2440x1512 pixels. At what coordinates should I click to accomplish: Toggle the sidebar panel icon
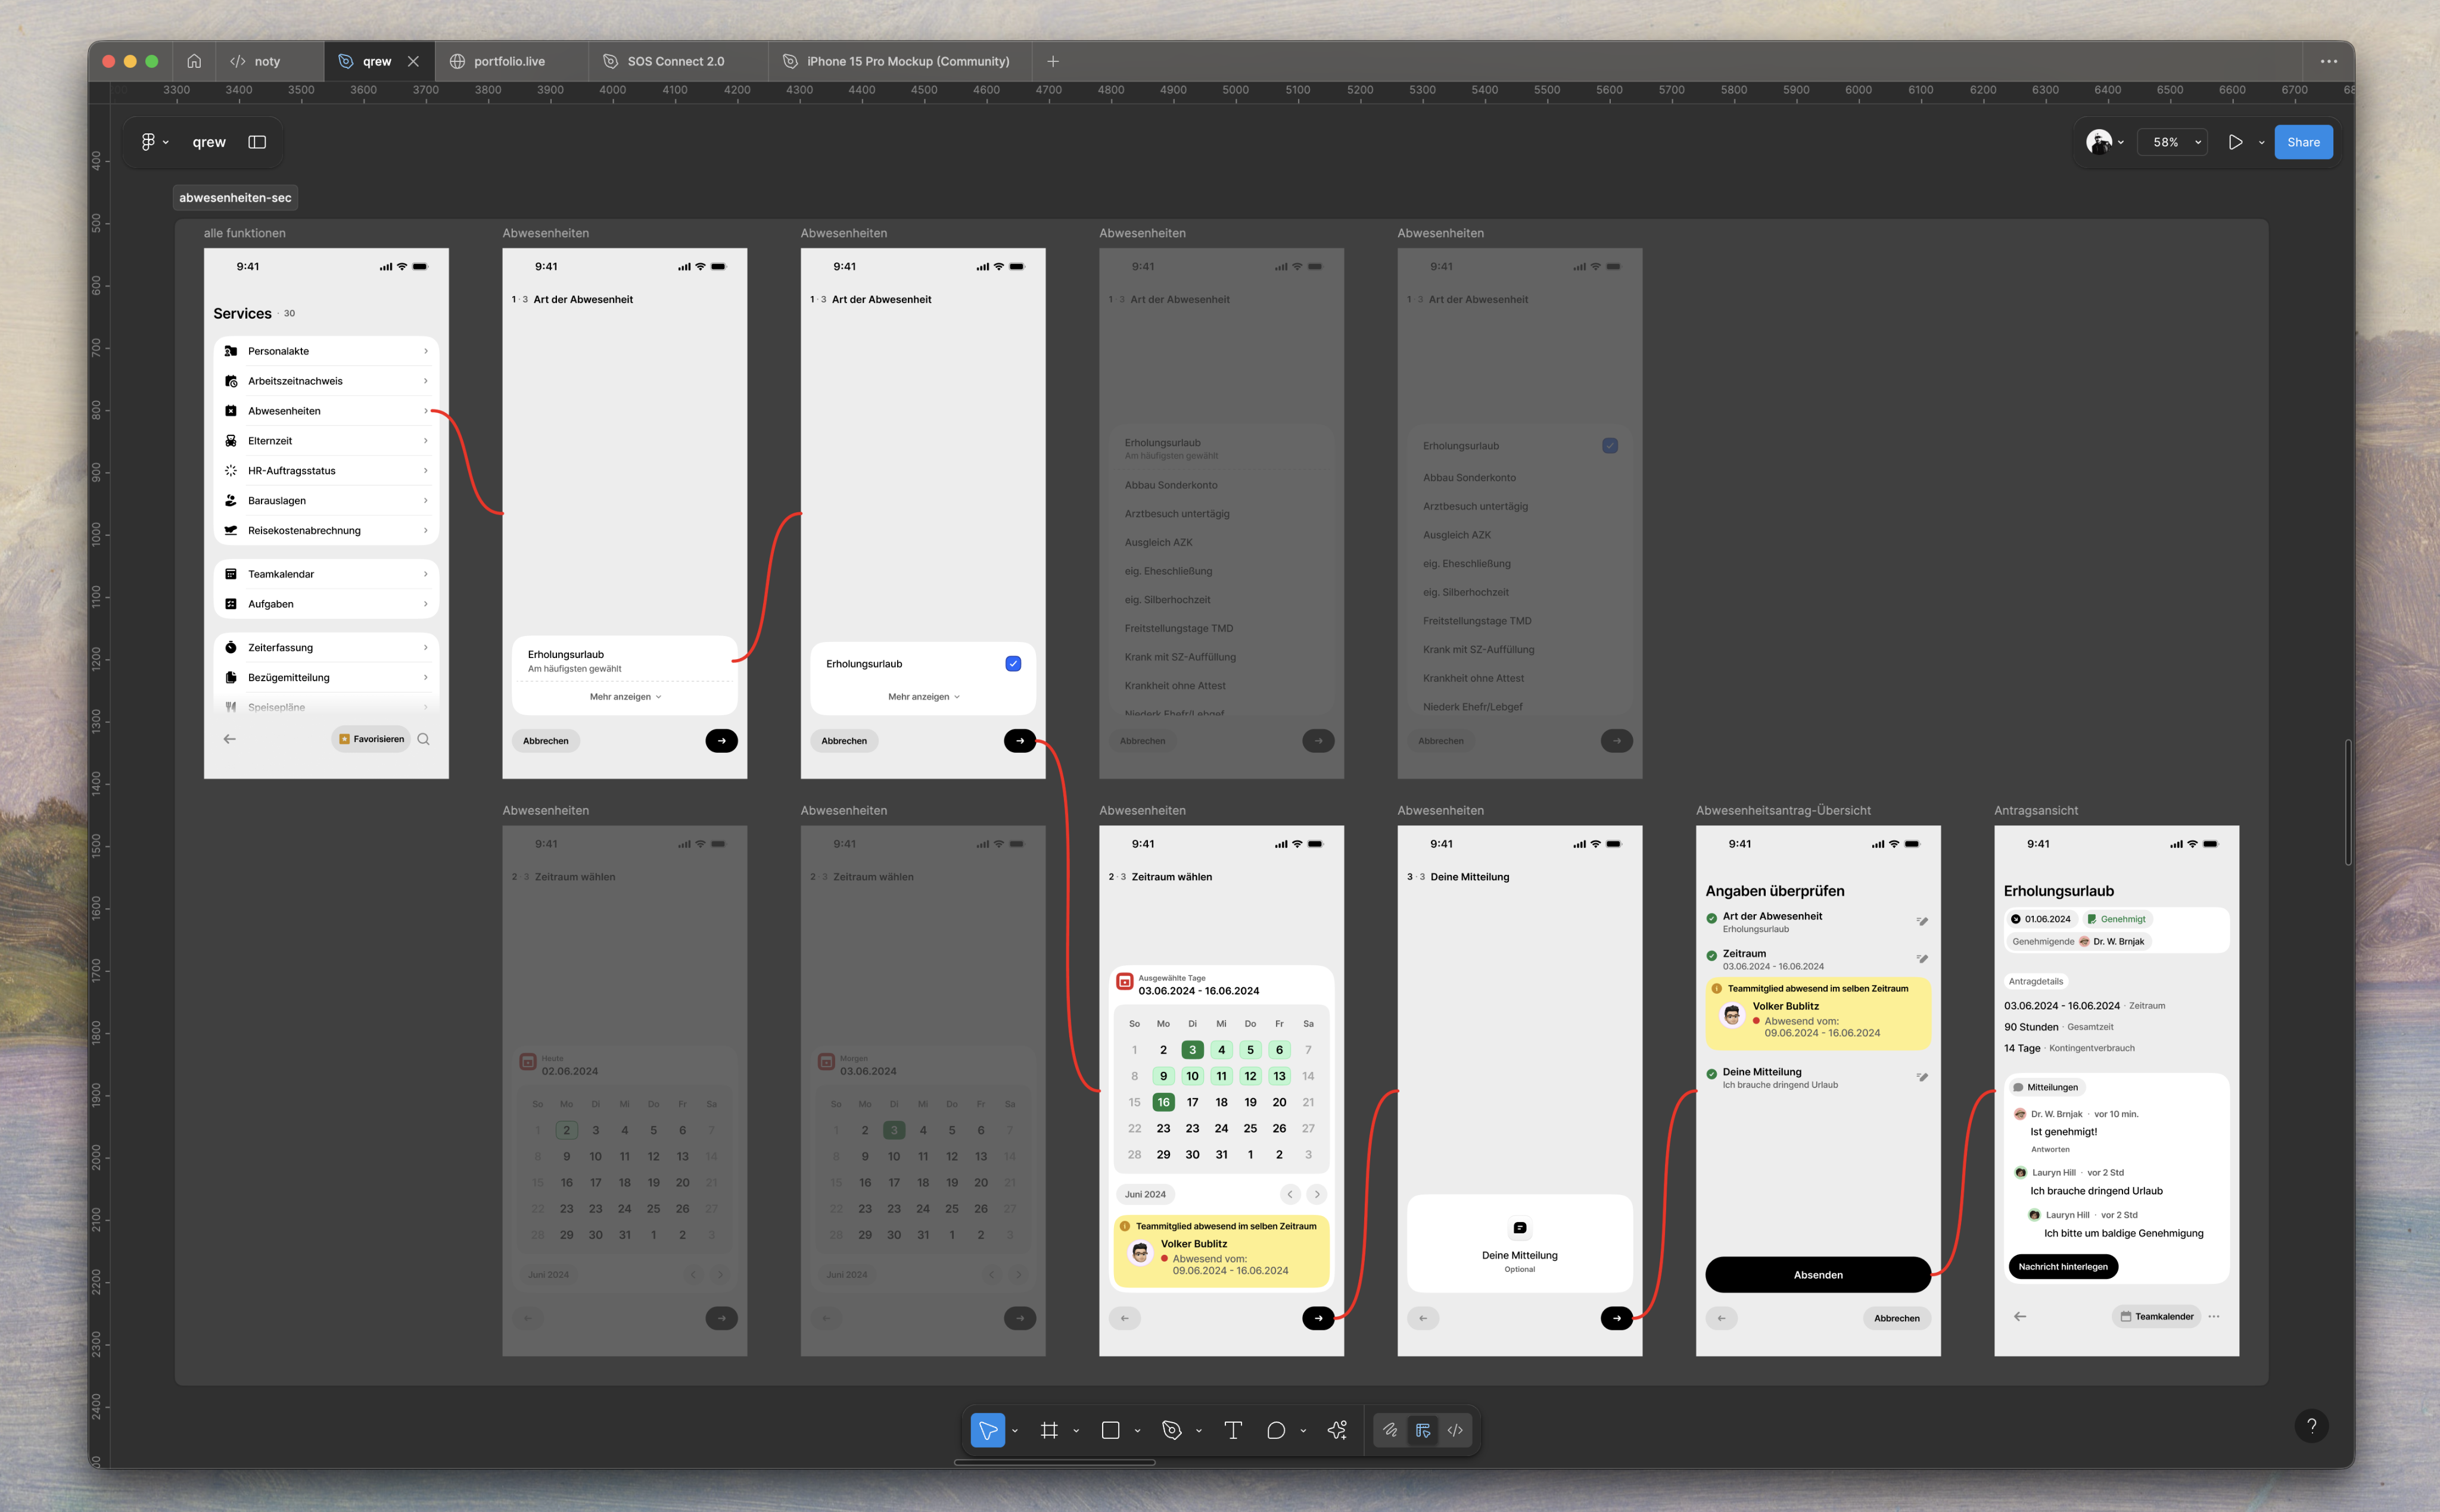257,142
